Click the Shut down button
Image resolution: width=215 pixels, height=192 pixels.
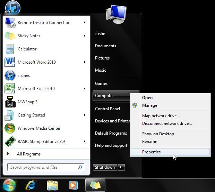(x=105, y=167)
